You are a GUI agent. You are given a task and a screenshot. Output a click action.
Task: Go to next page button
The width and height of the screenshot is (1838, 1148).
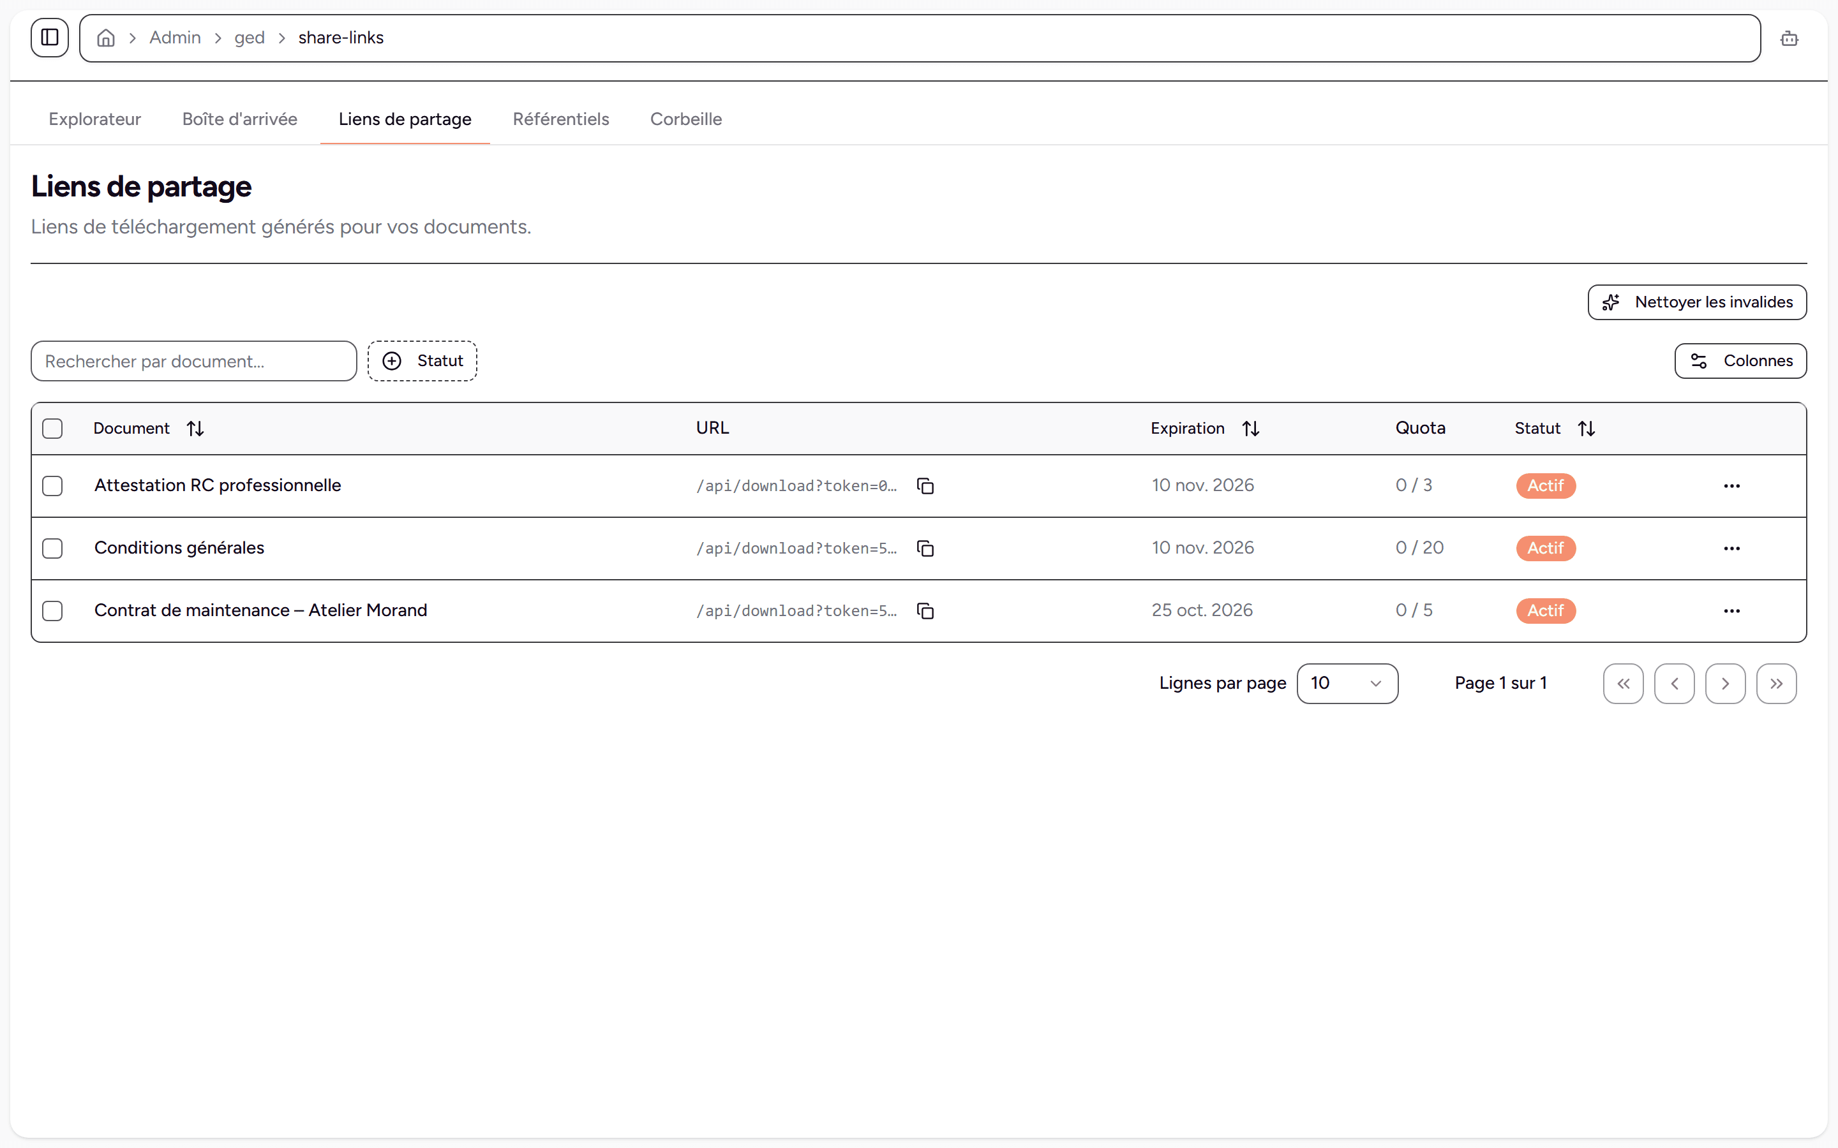coord(1725,683)
